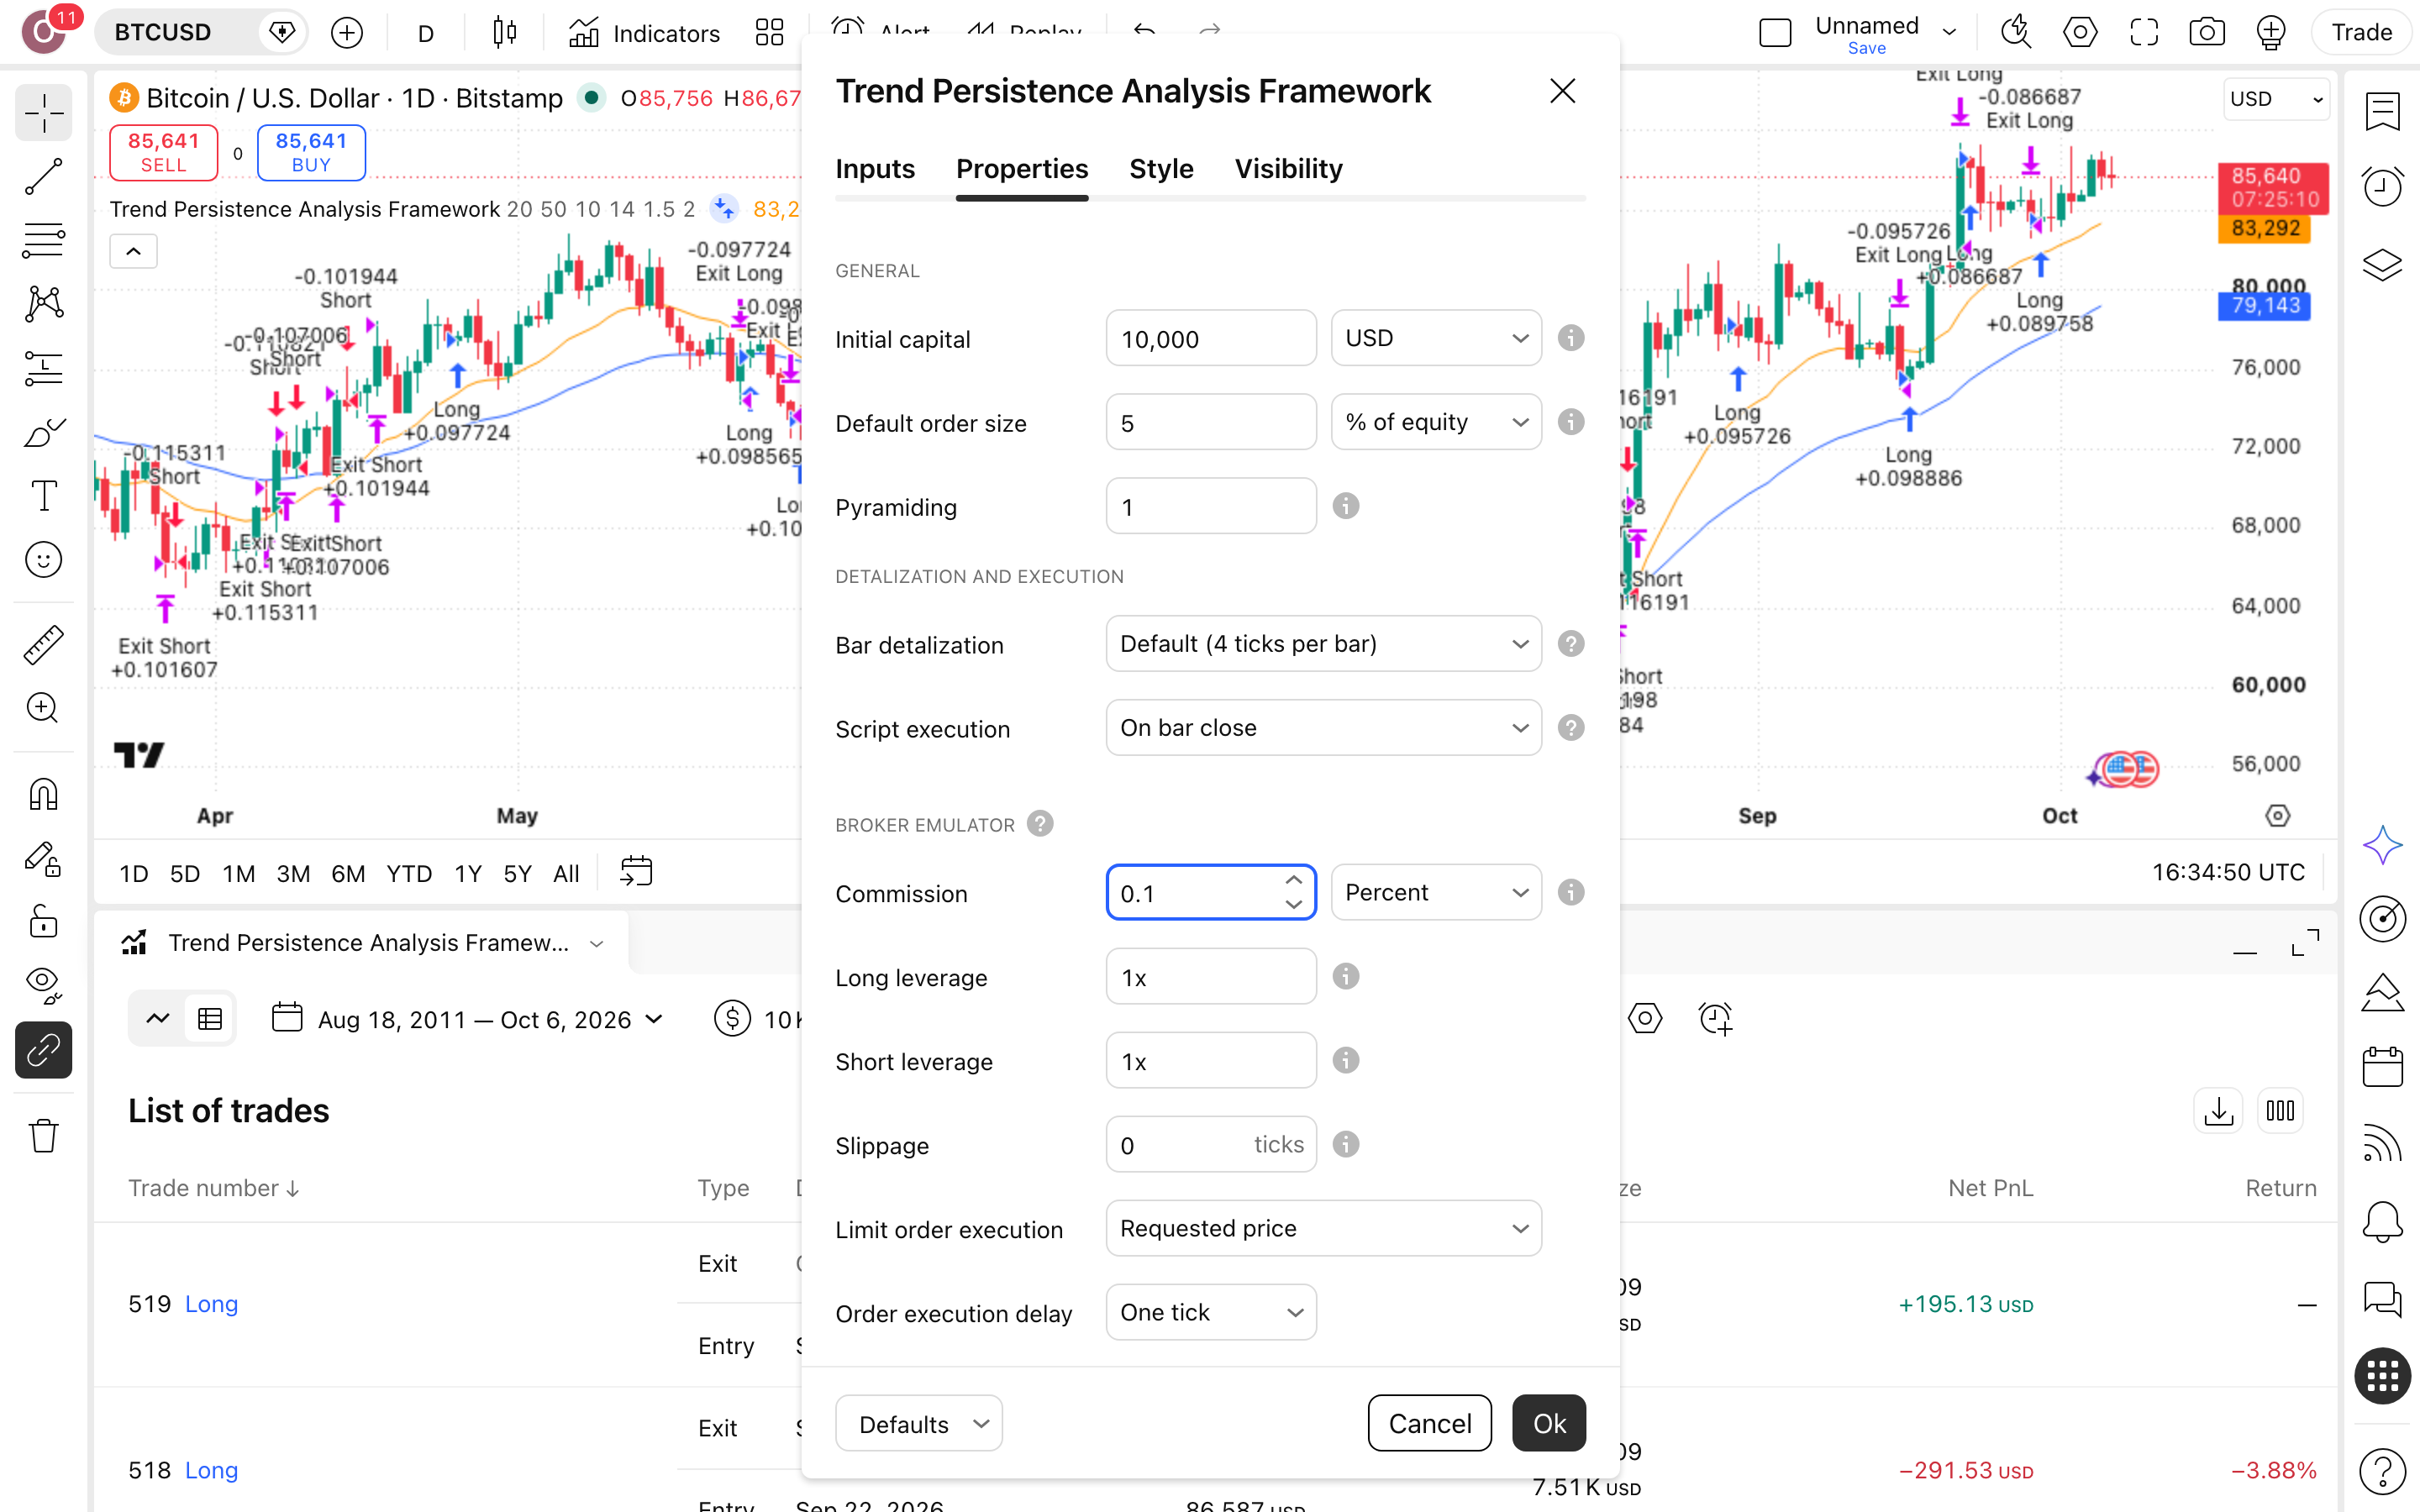Open the commission type Percent dropdown
2420x1512 pixels.
tap(1436, 892)
